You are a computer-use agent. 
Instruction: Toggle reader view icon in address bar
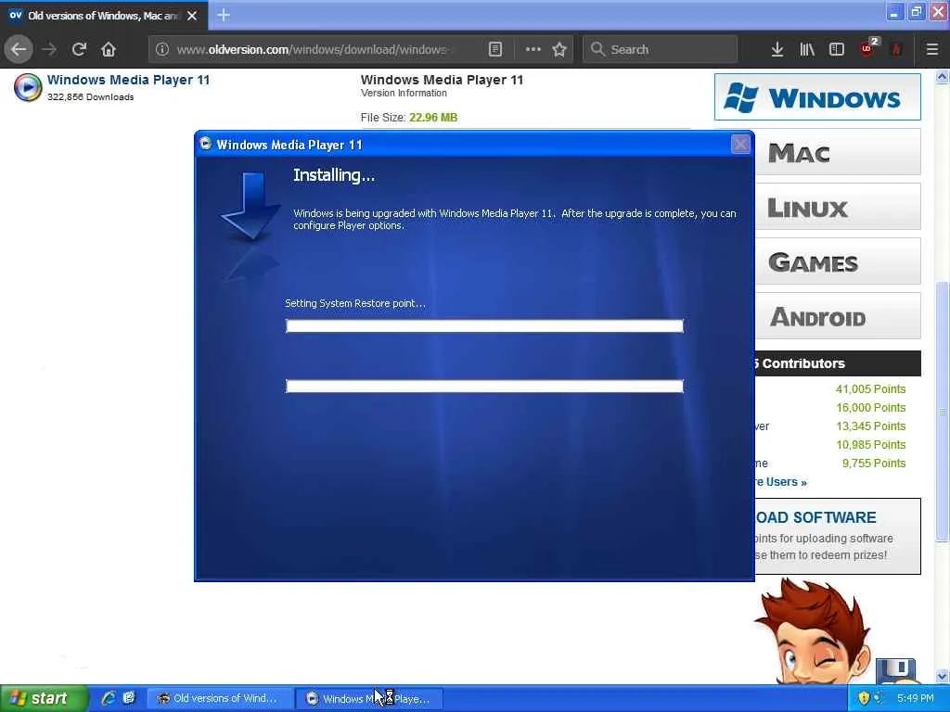[495, 49]
